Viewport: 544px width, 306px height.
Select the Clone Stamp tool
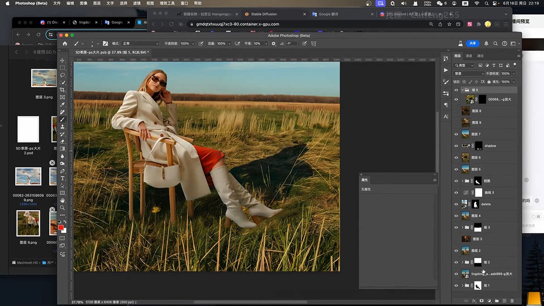pos(63,127)
